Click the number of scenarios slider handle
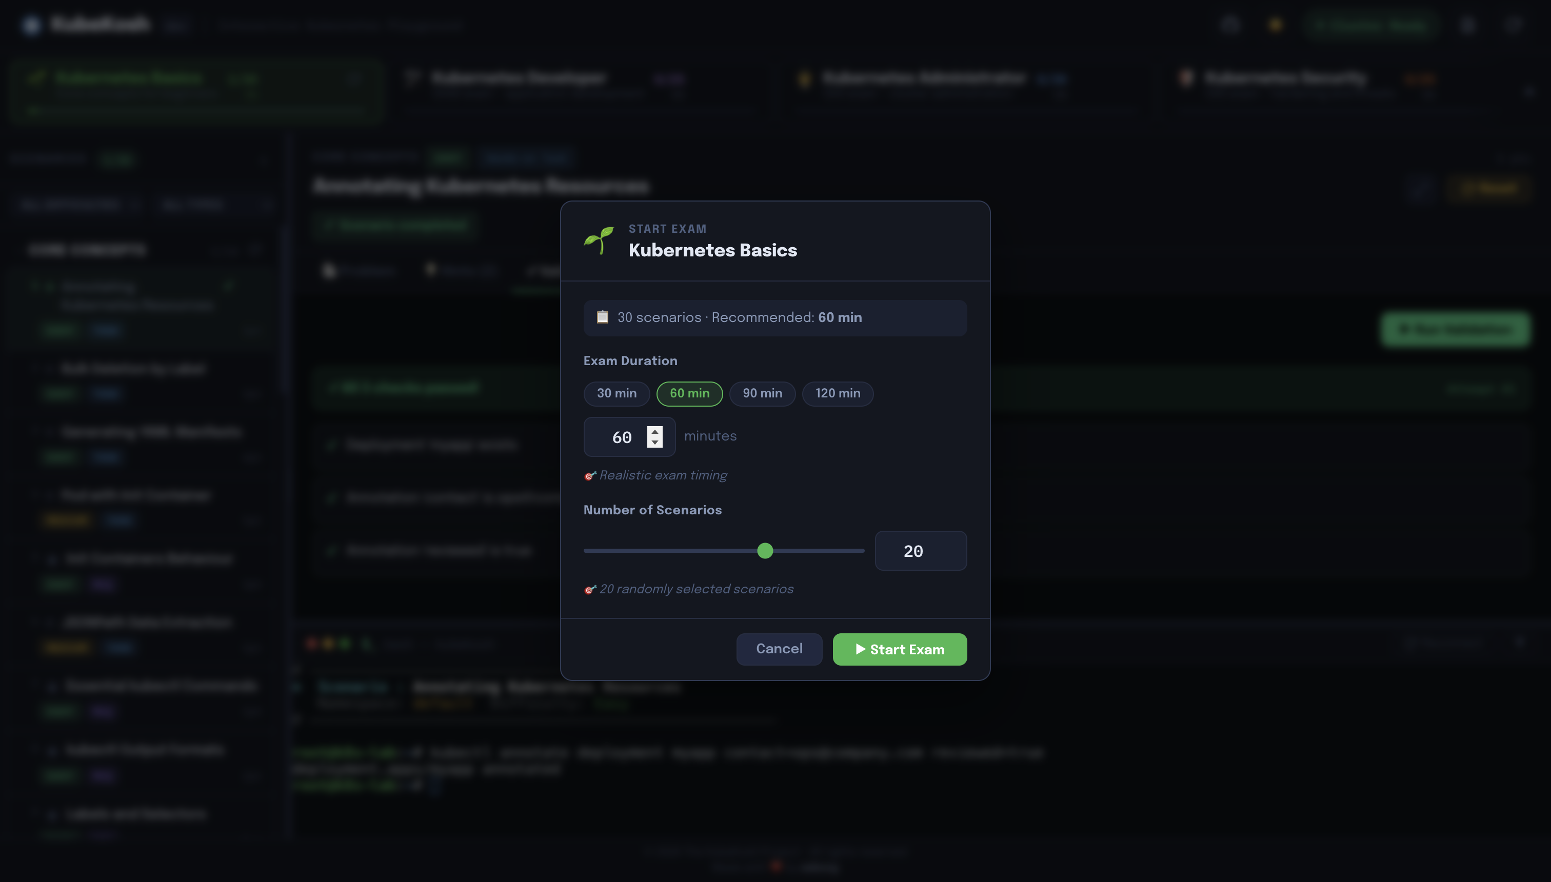This screenshot has height=882, width=1551. (x=765, y=551)
